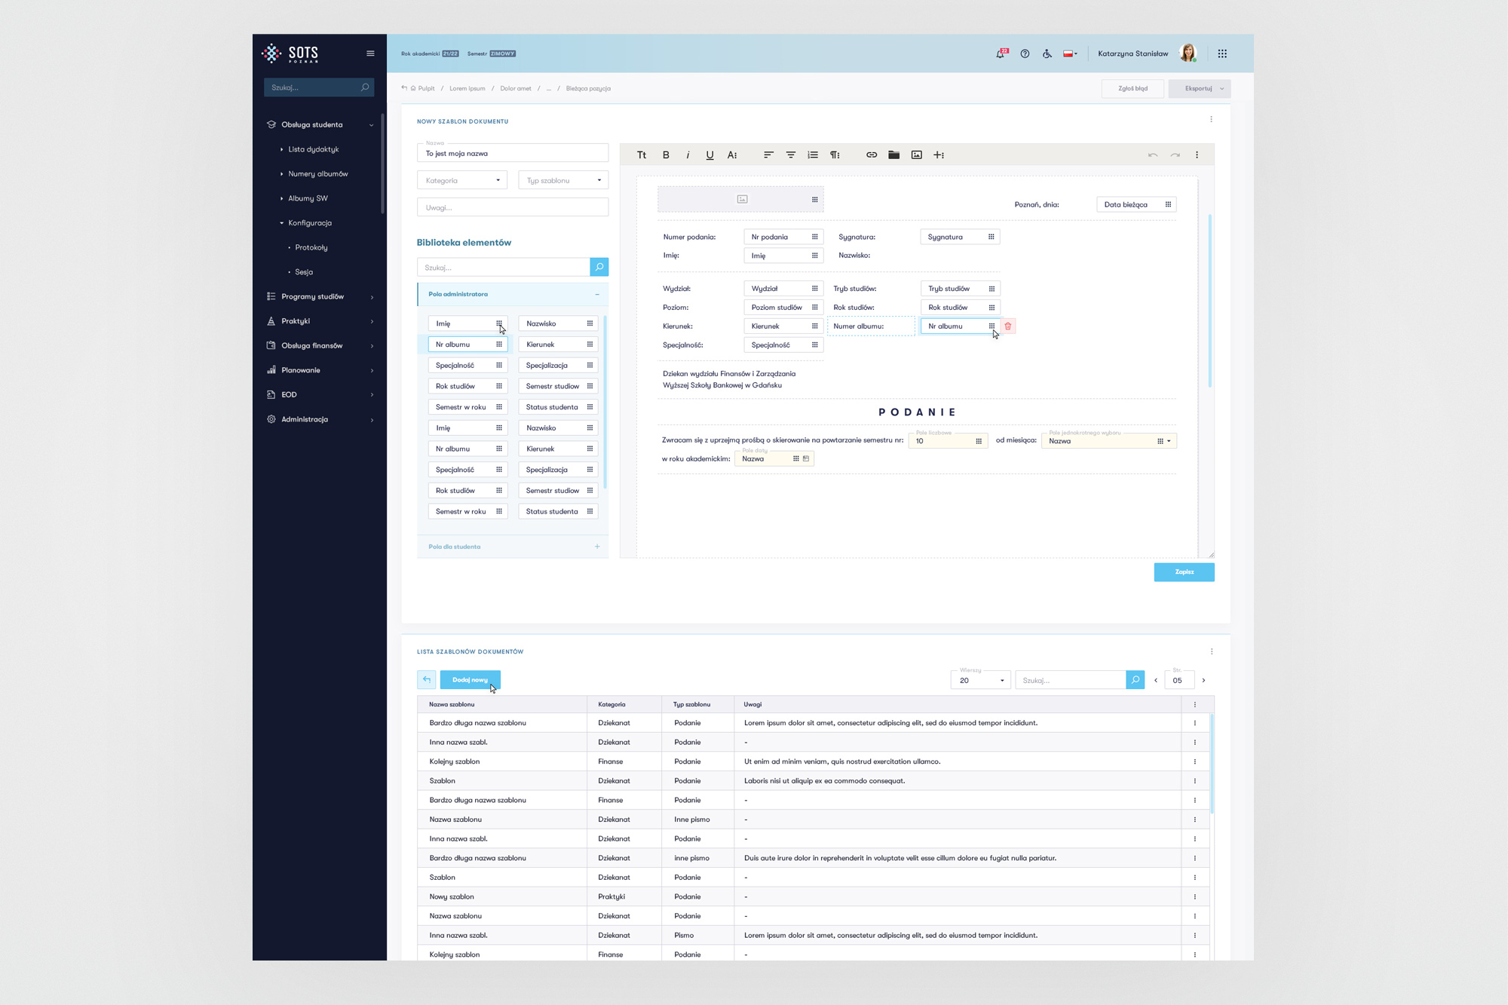Apply underline formatting in the editor
Screen dimensions: 1508x1005
(x=710, y=155)
